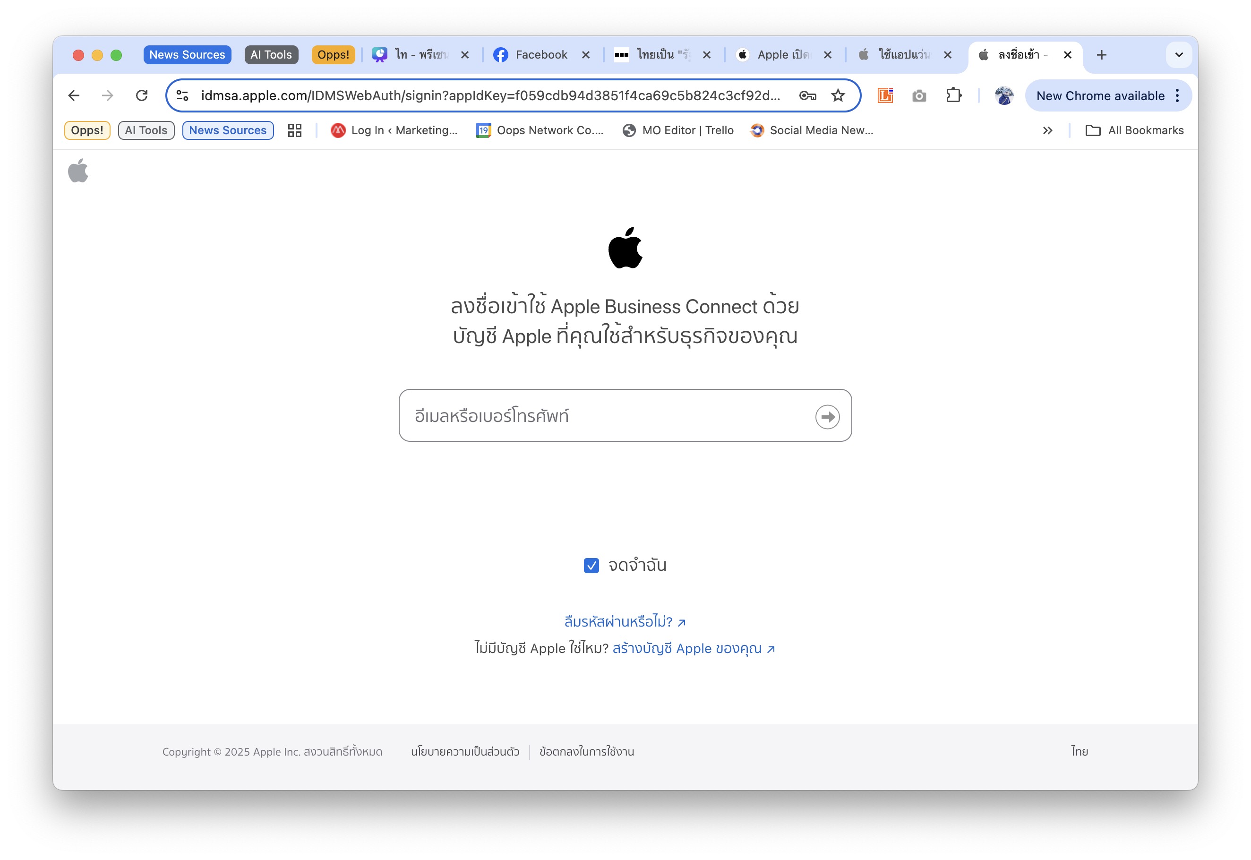Screen dimensions: 1251x860
Task: Uncheck the จดจำฉัน checkbox
Action: click(591, 565)
